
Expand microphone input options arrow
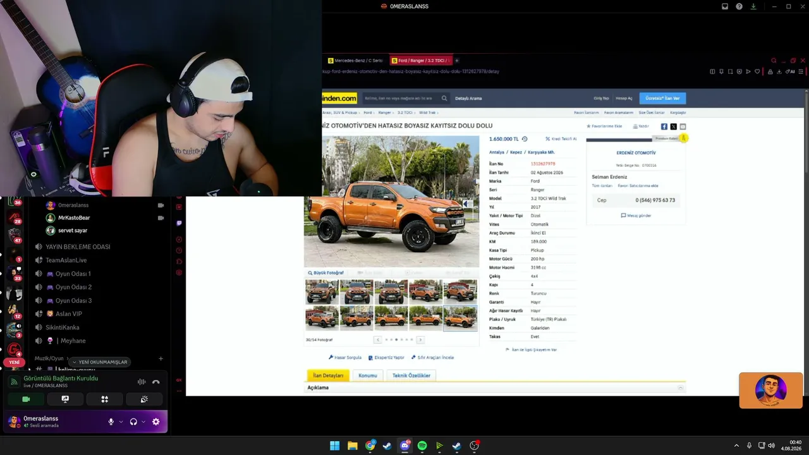tap(121, 422)
